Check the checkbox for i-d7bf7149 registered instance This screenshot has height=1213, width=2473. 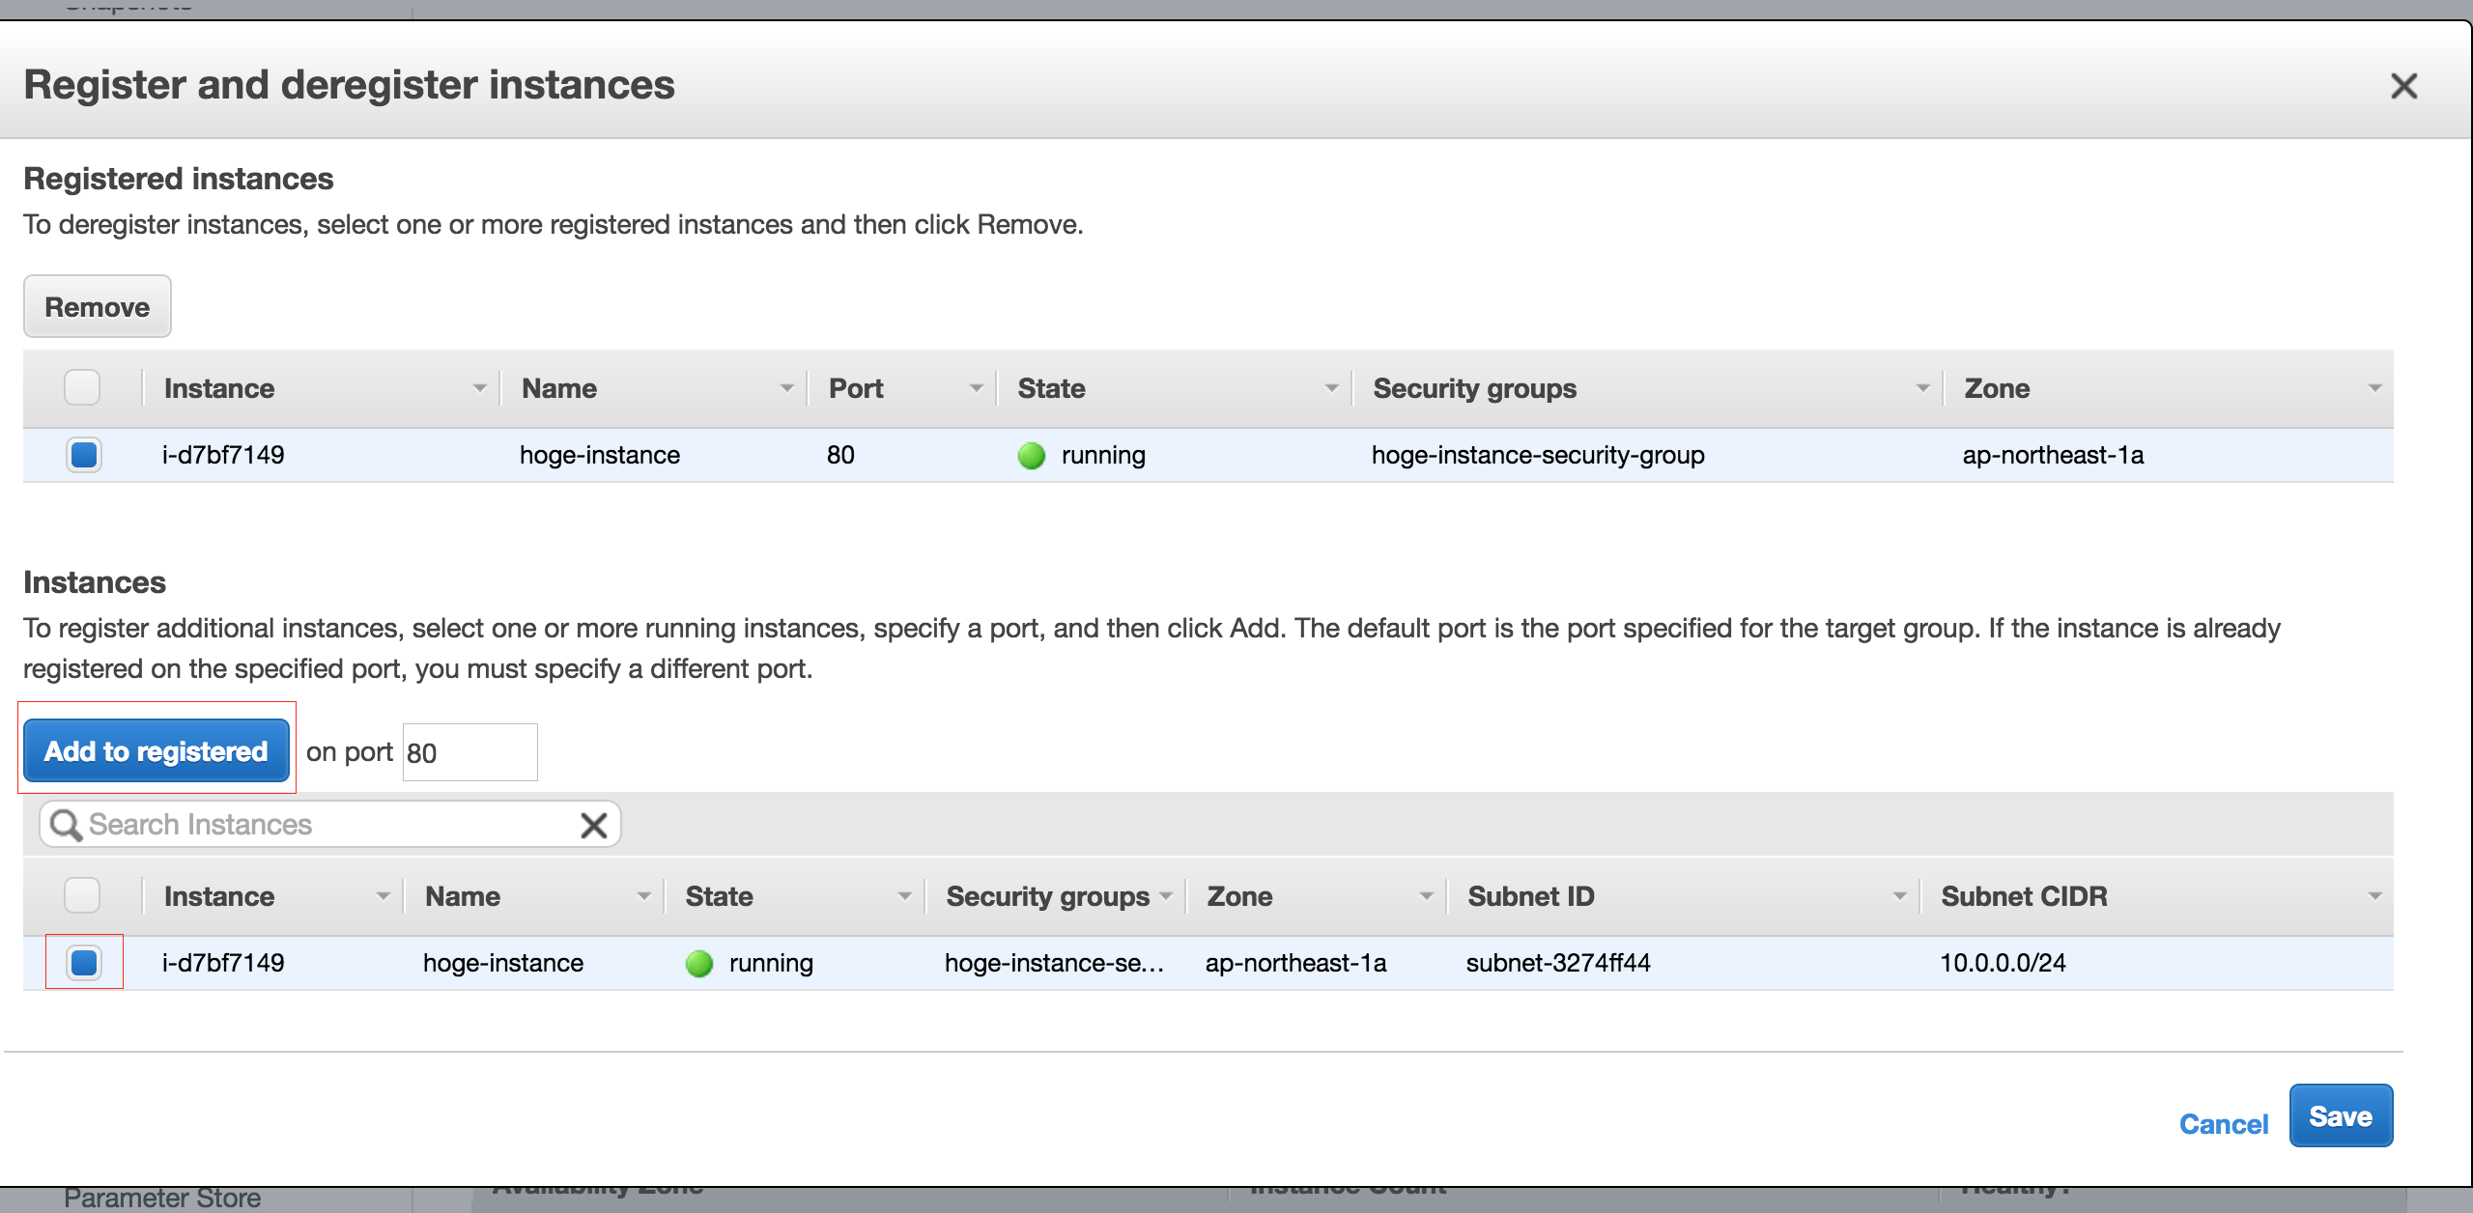click(x=82, y=456)
